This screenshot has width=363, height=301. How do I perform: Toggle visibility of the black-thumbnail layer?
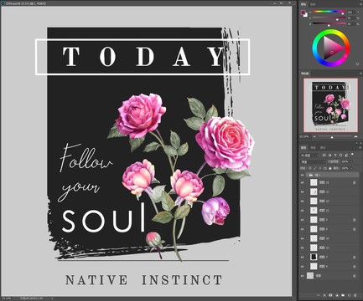(x=302, y=257)
